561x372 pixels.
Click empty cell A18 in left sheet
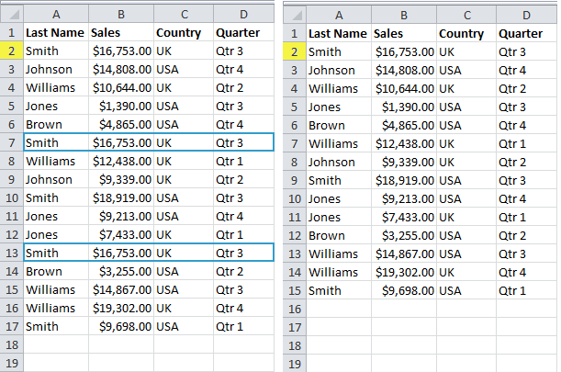click(56, 344)
